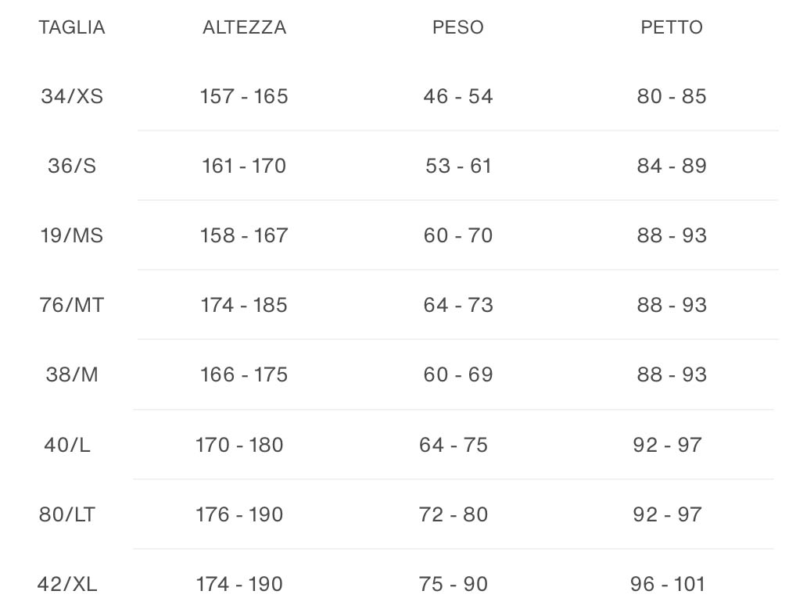796x616 pixels.
Task: Choose the 19/MS size label
Action: pos(72,236)
